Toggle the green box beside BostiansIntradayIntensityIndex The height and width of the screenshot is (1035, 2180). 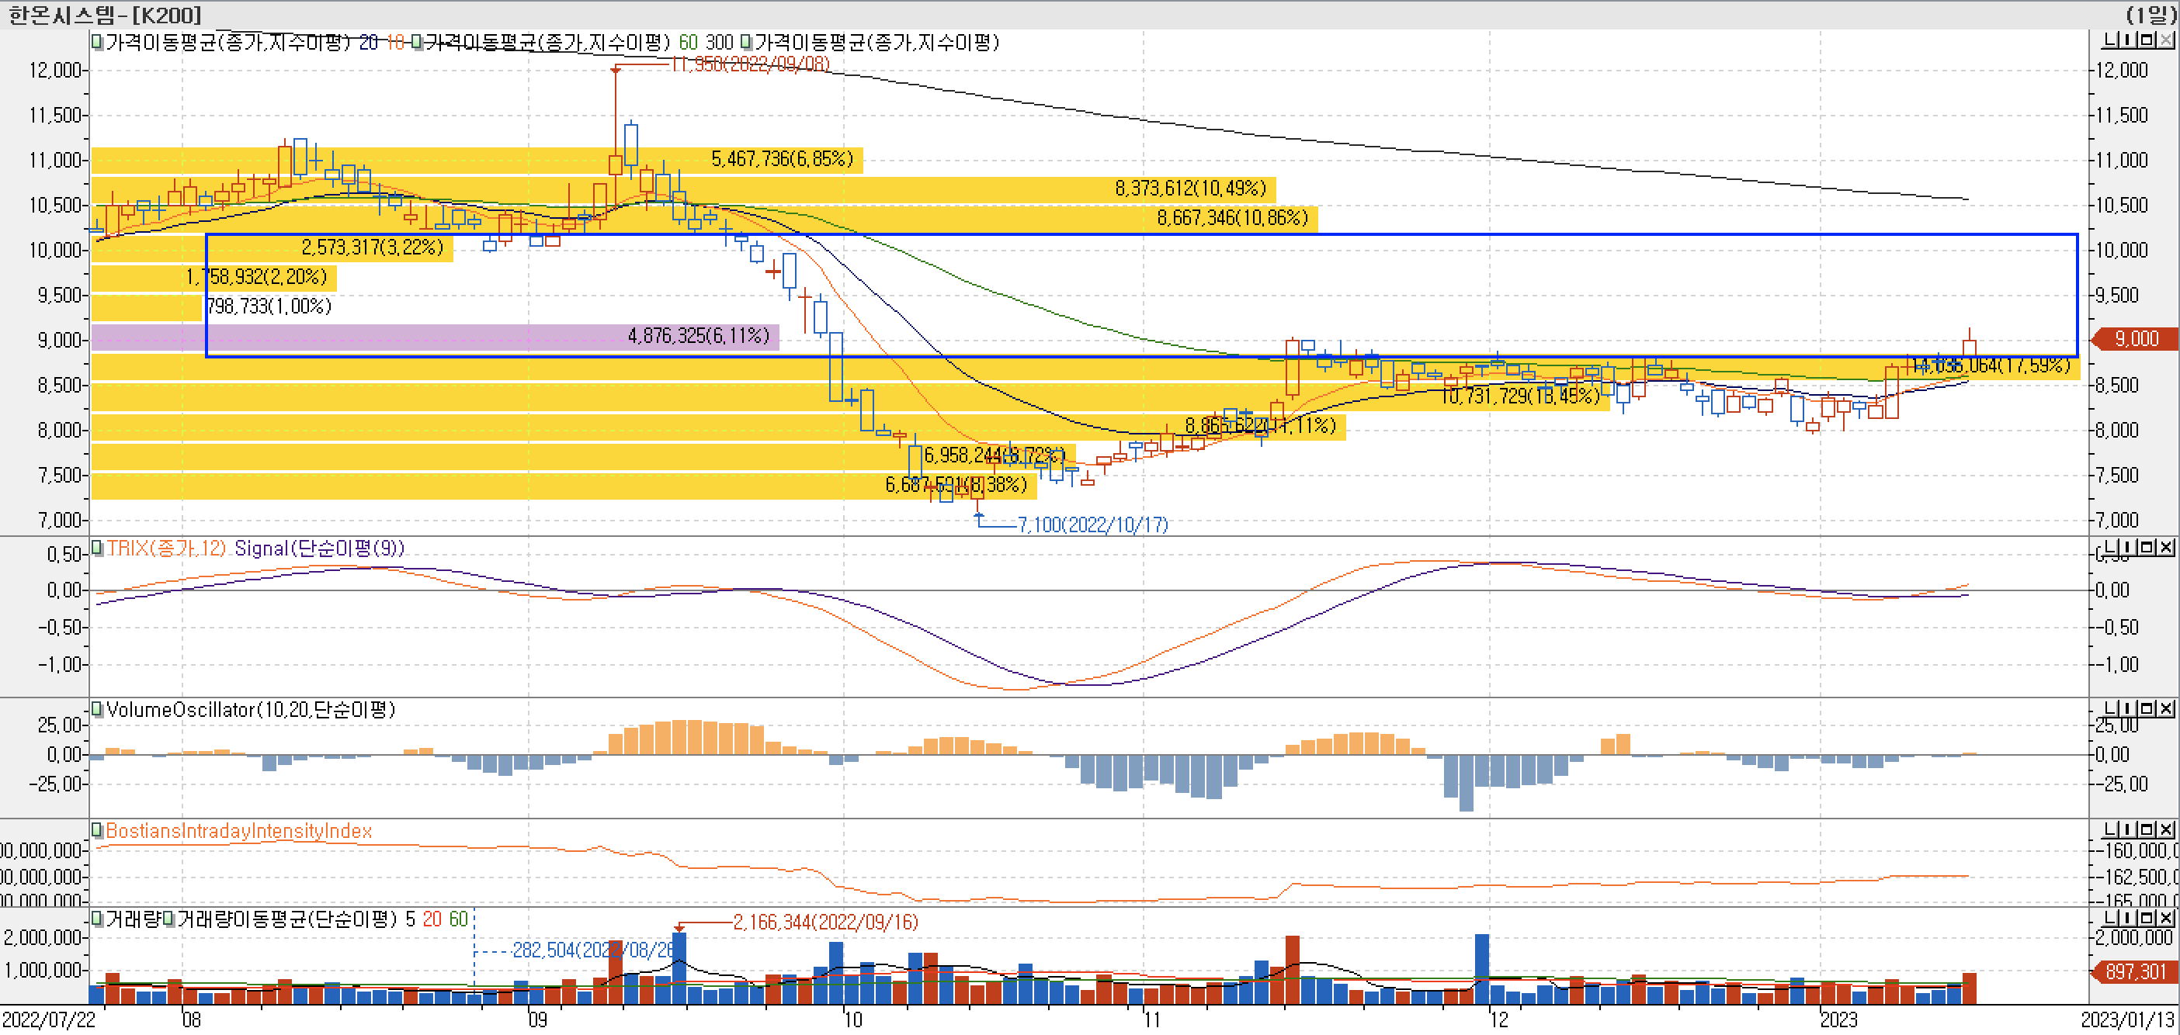97,830
